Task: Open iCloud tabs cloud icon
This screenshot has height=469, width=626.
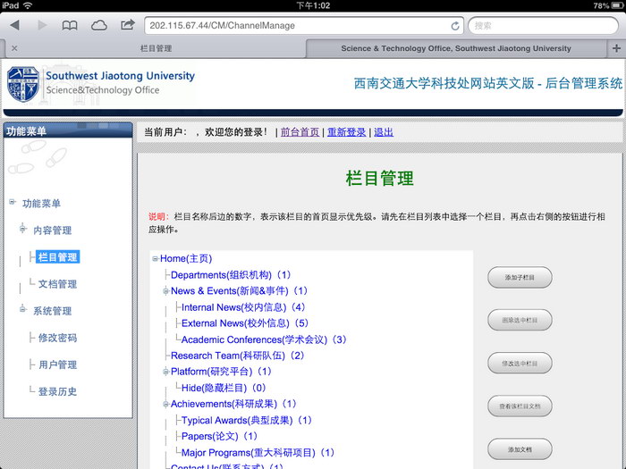Action: pos(98,26)
